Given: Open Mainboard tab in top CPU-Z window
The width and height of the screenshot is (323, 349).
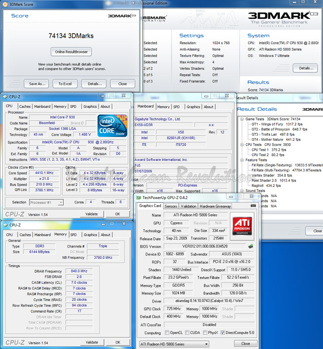Looking at the screenshot, I should (42, 107).
